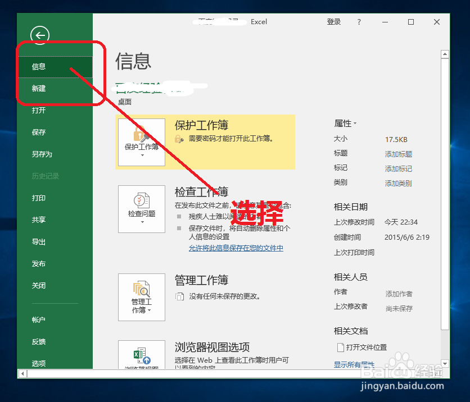Screen dimensions: 470x402
Task: Click the file icon beside 打开文件位置
Action: 341,347
